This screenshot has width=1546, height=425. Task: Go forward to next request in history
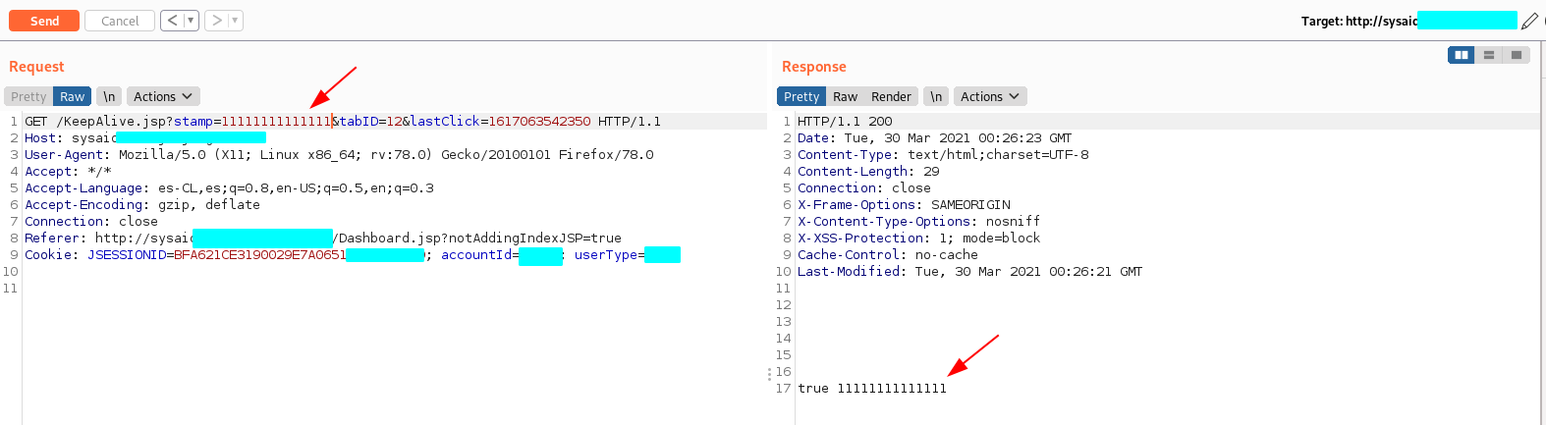[217, 21]
